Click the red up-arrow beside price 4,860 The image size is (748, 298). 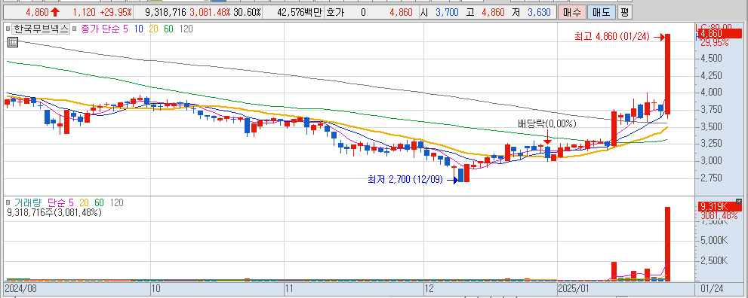click(x=55, y=12)
